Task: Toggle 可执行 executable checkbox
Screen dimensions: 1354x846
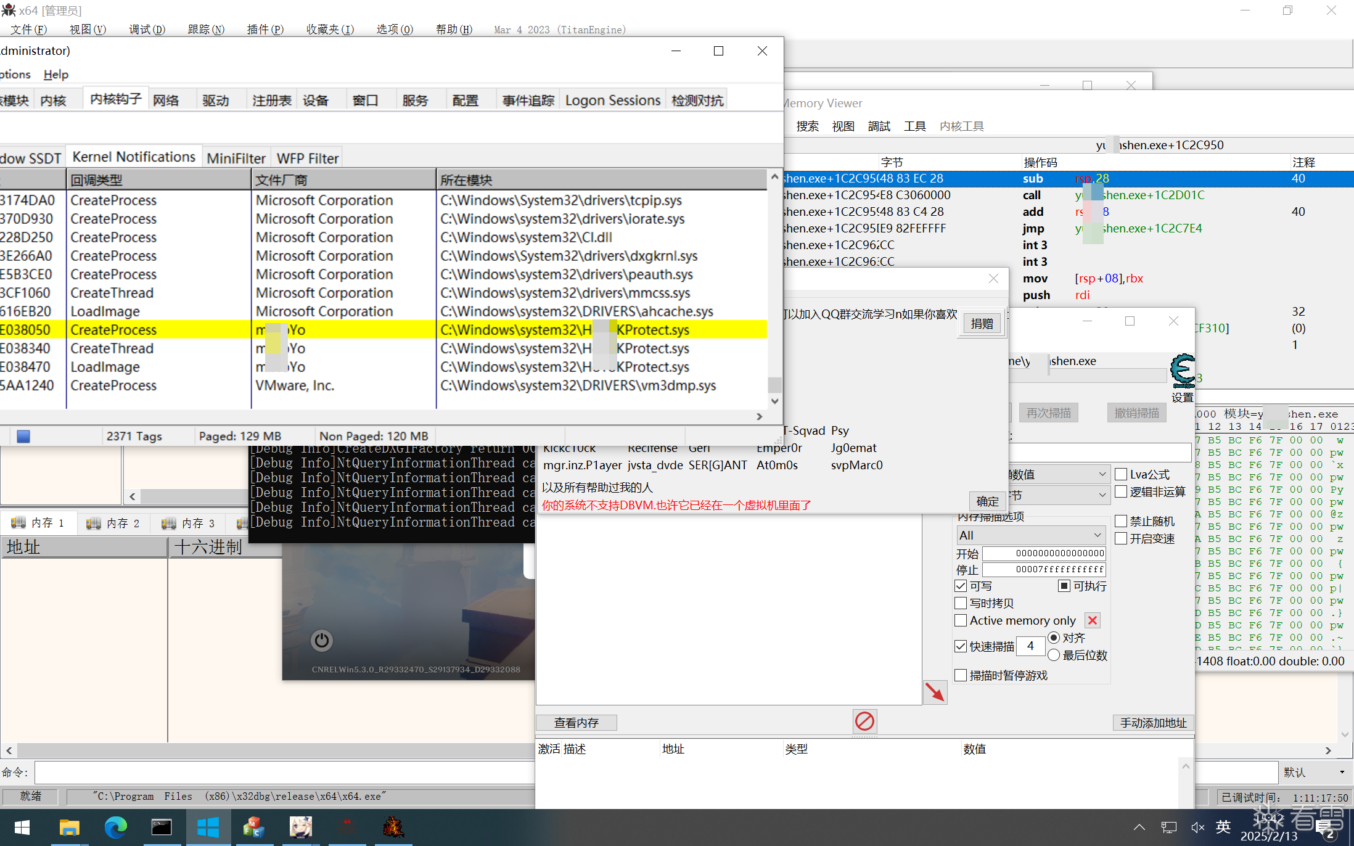Action: [1064, 586]
